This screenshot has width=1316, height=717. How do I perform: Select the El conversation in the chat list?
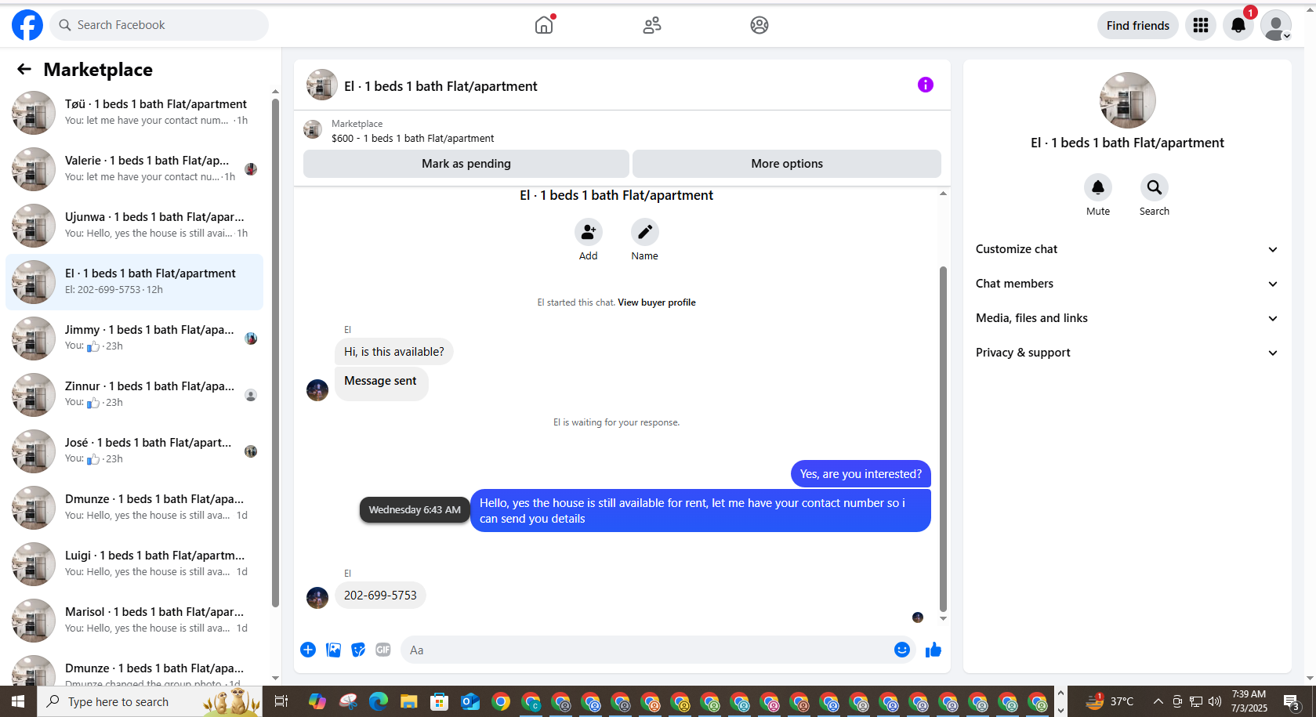pyautogui.click(x=135, y=282)
